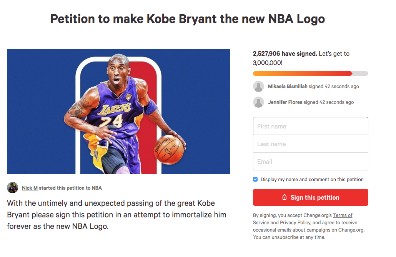Screen dimensions: 396x257
Task: Click the lock icon on the sign button
Action: tap(285, 197)
